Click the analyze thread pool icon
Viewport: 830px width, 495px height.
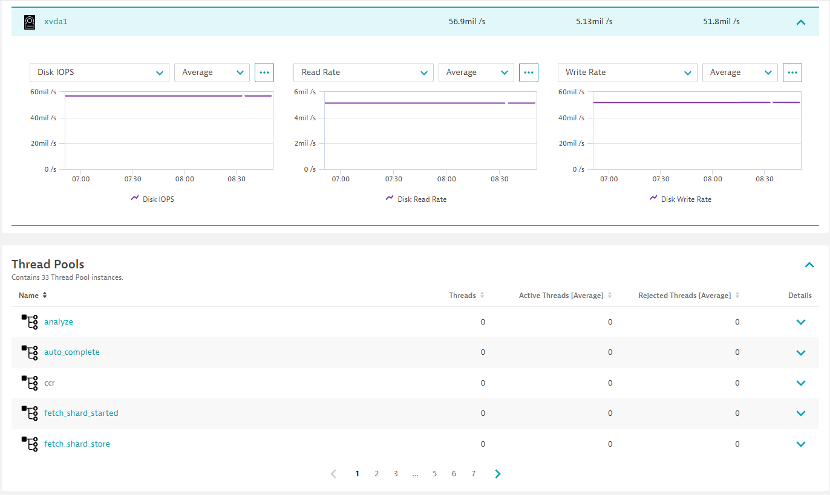30,322
